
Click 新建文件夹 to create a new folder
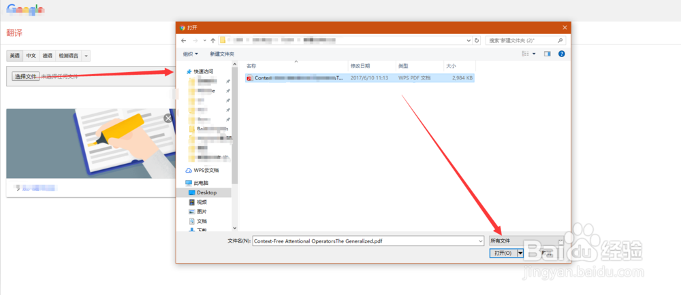coord(222,54)
